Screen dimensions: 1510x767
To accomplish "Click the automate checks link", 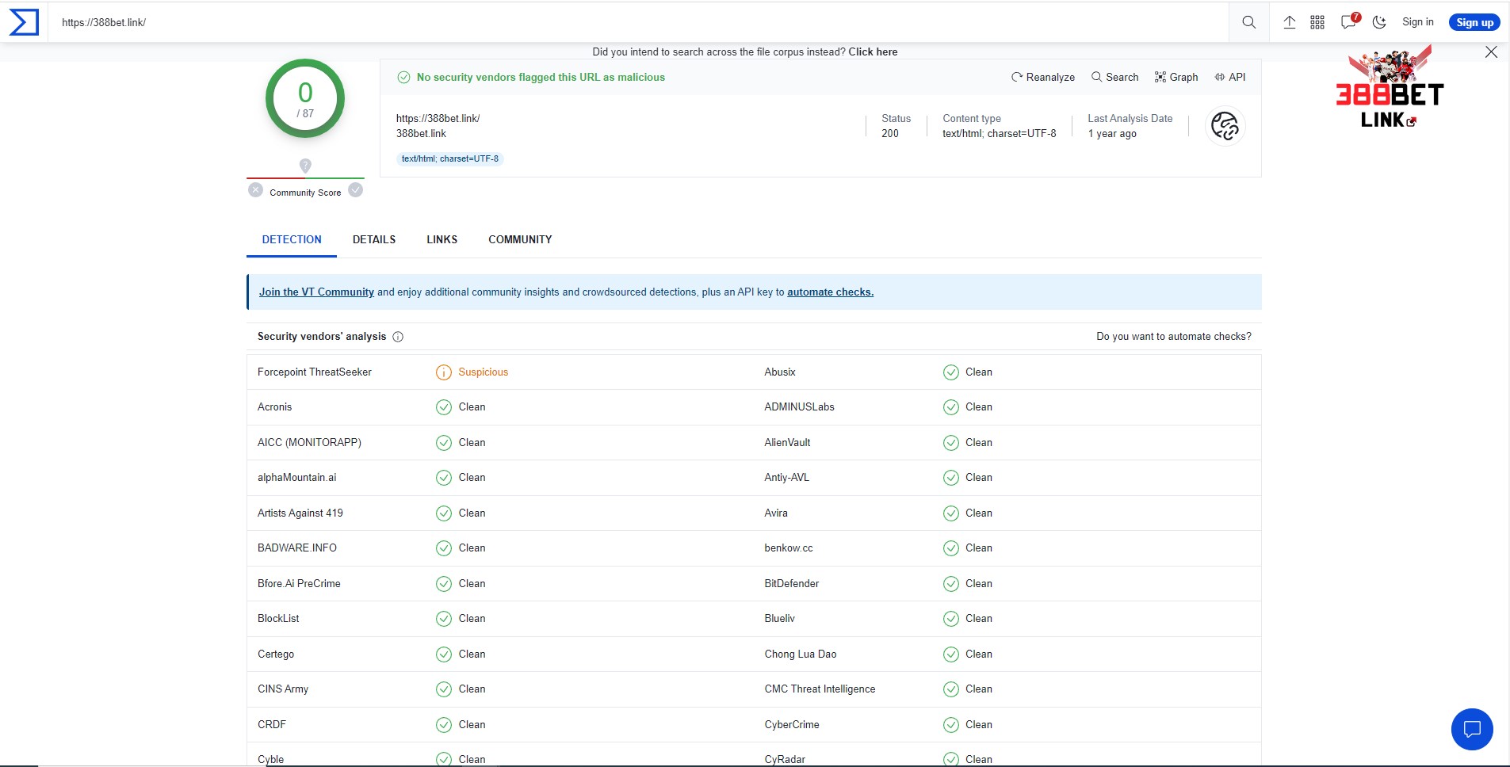I will 830,292.
